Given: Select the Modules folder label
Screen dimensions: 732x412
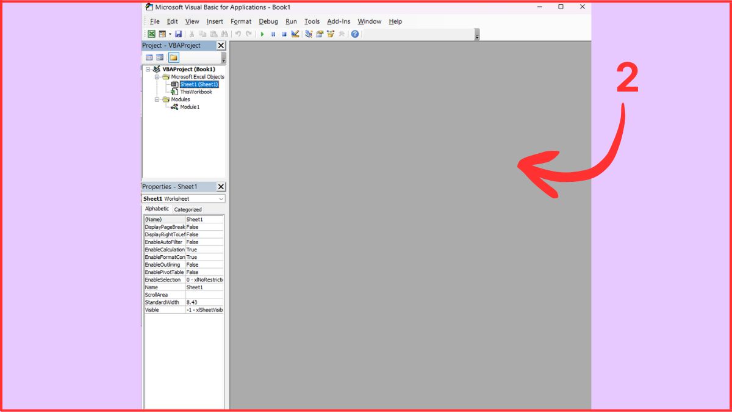Looking at the screenshot, I should (181, 99).
